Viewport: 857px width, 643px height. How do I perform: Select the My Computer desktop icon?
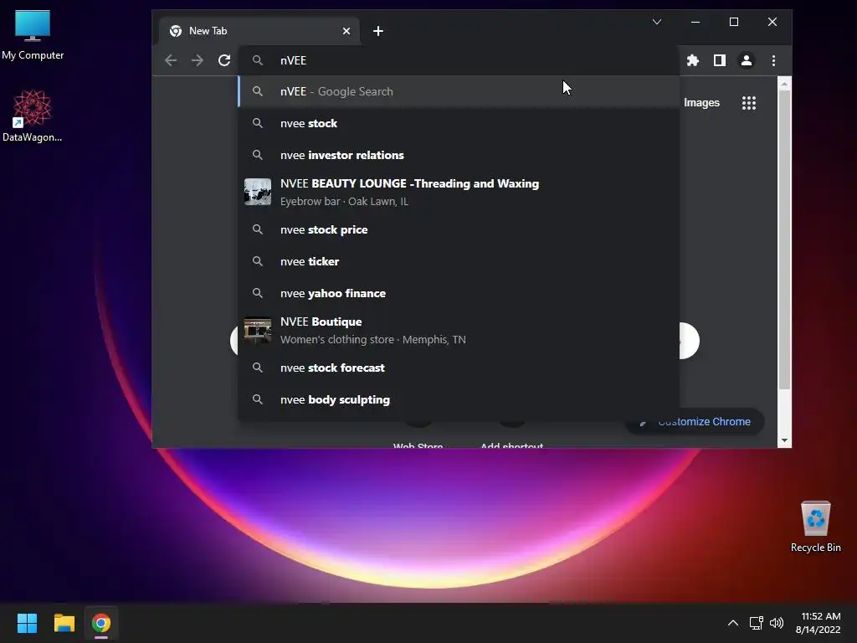(33, 35)
